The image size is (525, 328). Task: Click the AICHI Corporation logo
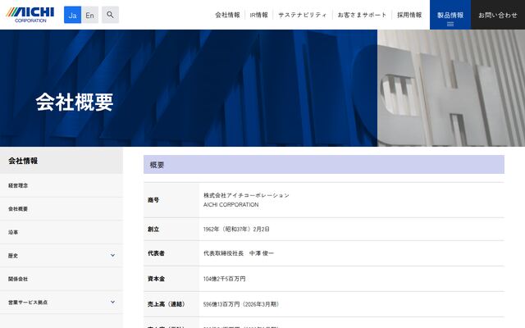coord(30,15)
